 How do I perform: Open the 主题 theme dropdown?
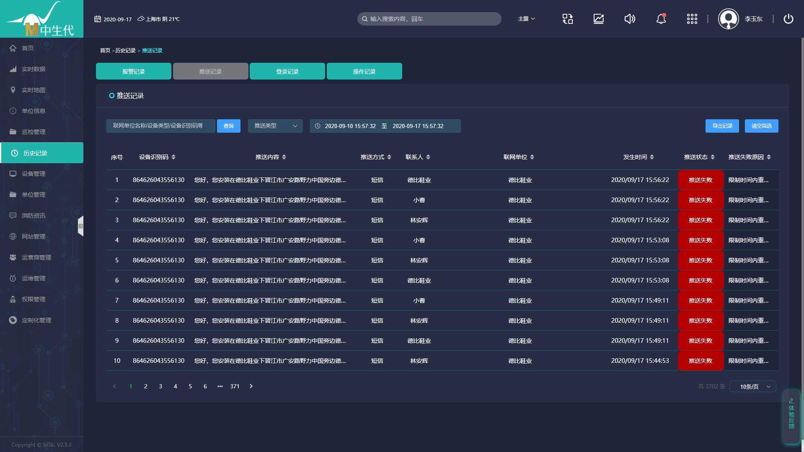pos(526,19)
